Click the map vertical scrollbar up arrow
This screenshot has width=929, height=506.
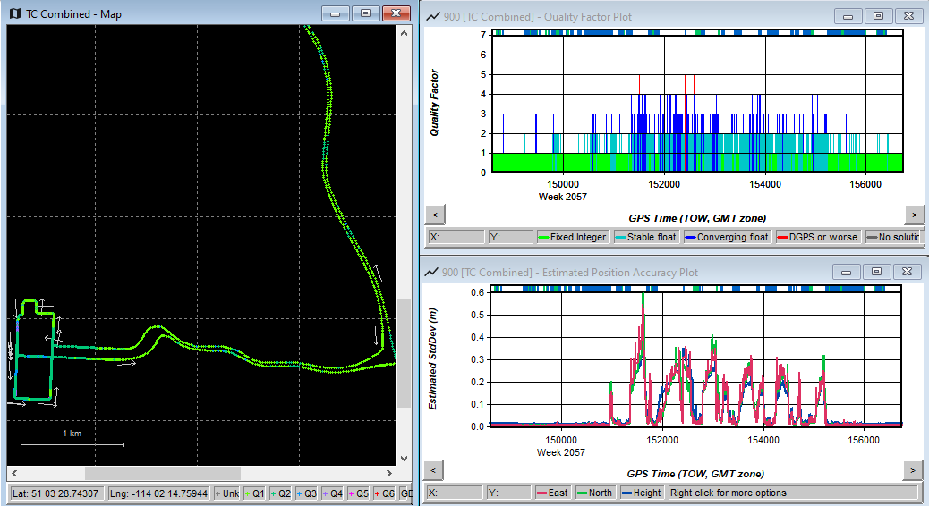(x=404, y=33)
